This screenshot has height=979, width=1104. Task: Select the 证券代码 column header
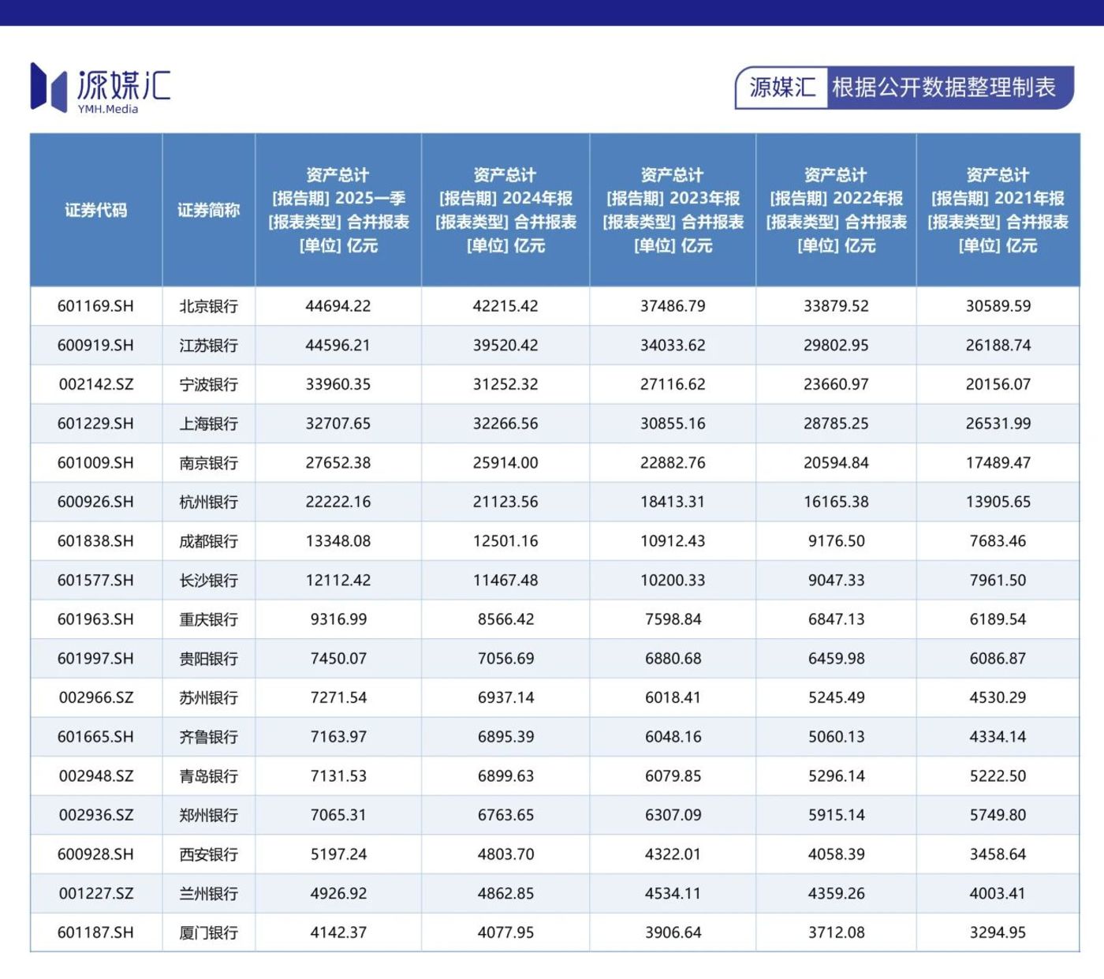point(96,210)
